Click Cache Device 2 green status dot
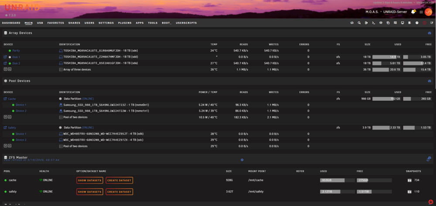The image size is (436, 206). click(x=13, y=111)
